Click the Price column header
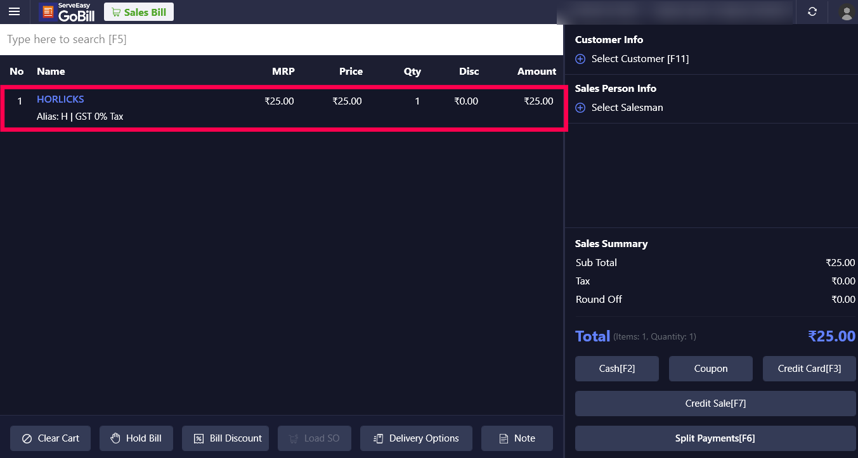858x458 pixels. [351, 72]
